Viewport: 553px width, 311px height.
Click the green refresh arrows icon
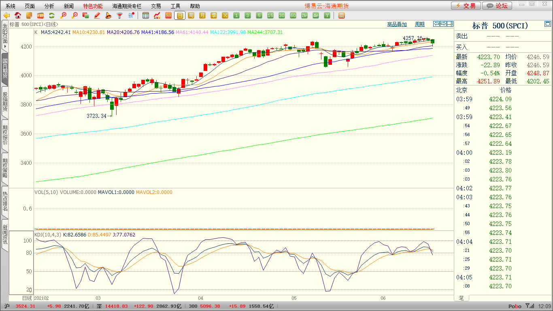click(x=52, y=16)
